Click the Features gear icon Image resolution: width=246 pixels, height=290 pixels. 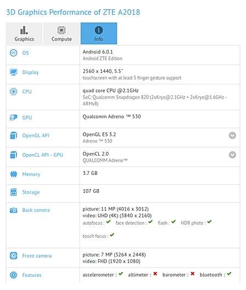13,275
